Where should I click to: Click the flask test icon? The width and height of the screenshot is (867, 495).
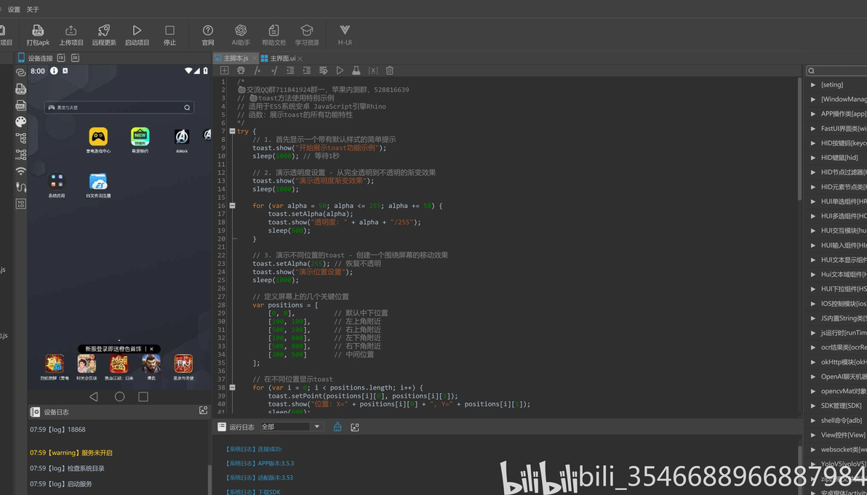click(356, 71)
